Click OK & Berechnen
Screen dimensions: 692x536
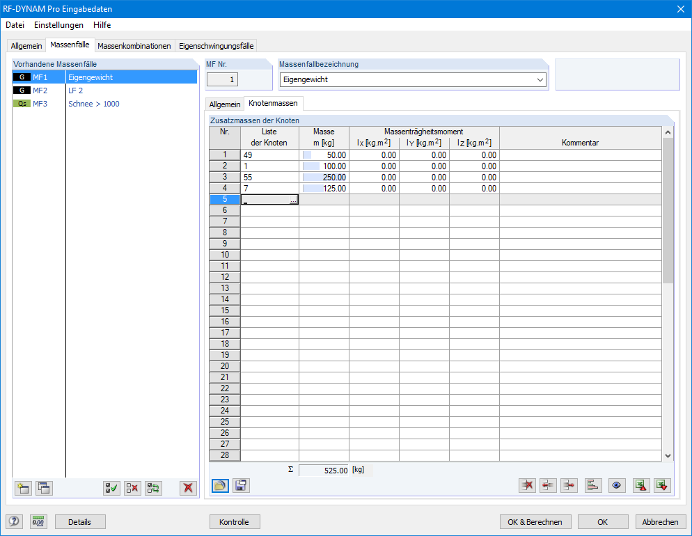(535, 522)
